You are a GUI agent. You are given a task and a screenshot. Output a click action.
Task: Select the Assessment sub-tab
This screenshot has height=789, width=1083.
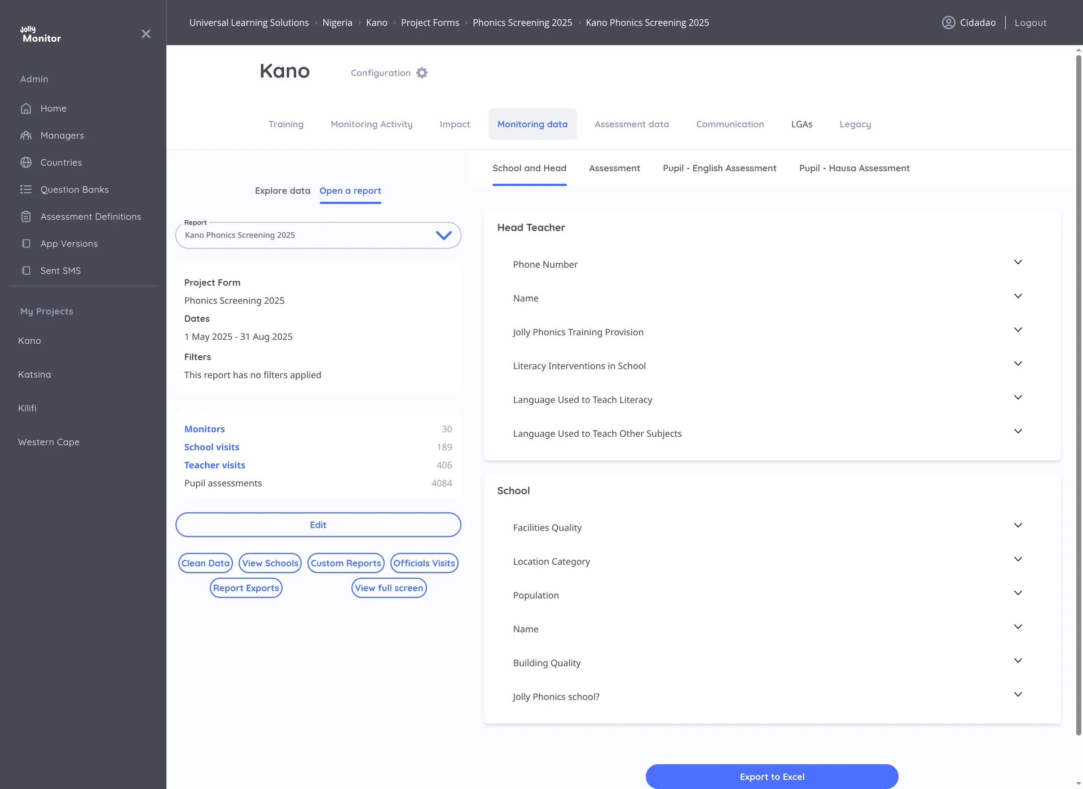[x=614, y=168]
